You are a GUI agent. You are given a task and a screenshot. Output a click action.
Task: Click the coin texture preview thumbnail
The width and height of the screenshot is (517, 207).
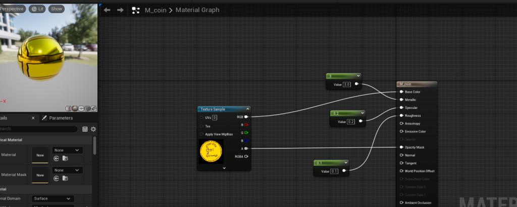click(211, 152)
